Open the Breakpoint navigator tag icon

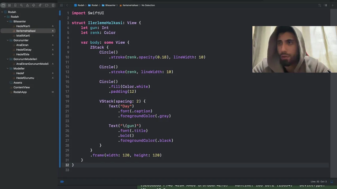pyautogui.click(x=47, y=5)
